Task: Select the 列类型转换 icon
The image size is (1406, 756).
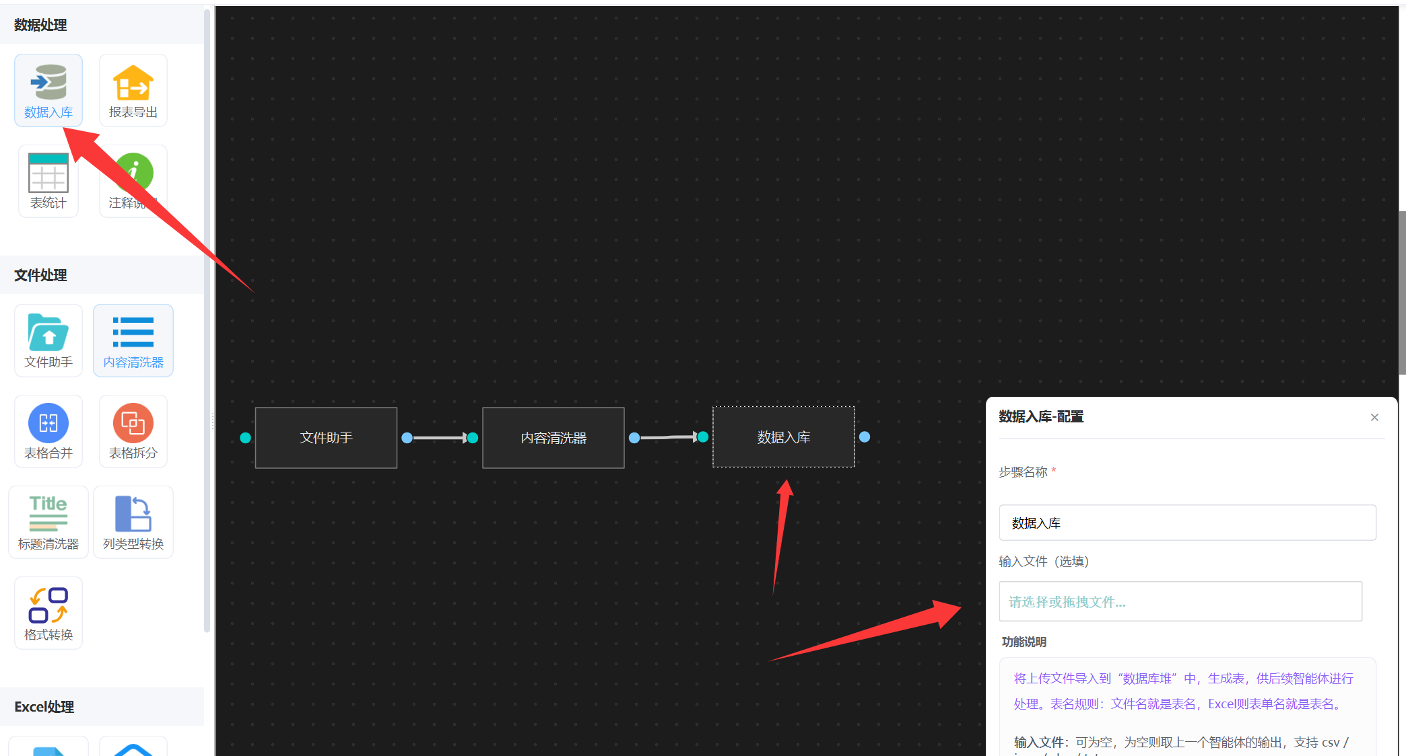Action: (x=133, y=514)
